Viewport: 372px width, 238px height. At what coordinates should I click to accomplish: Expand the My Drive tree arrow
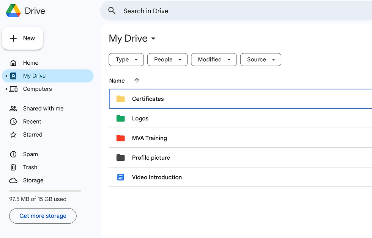[6, 76]
